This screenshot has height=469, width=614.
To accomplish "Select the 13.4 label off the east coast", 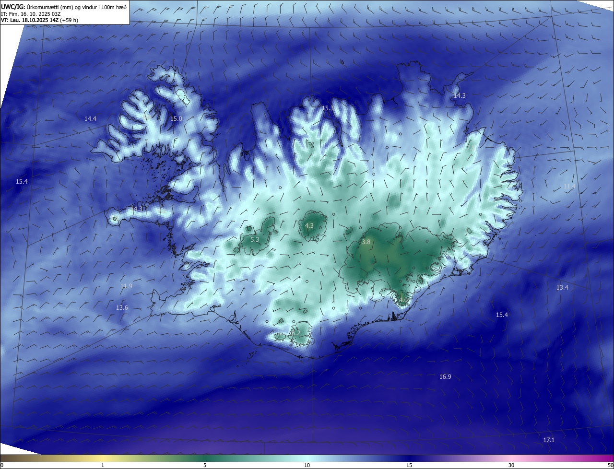I will pyautogui.click(x=562, y=288).
